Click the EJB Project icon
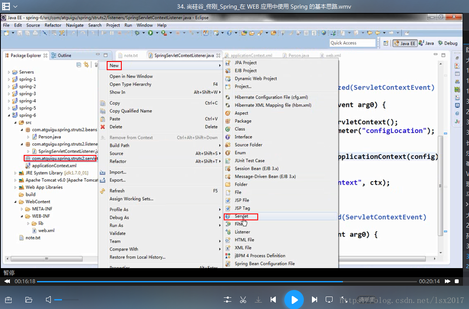The width and height of the screenshot is (469, 309). pyautogui.click(x=228, y=71)
